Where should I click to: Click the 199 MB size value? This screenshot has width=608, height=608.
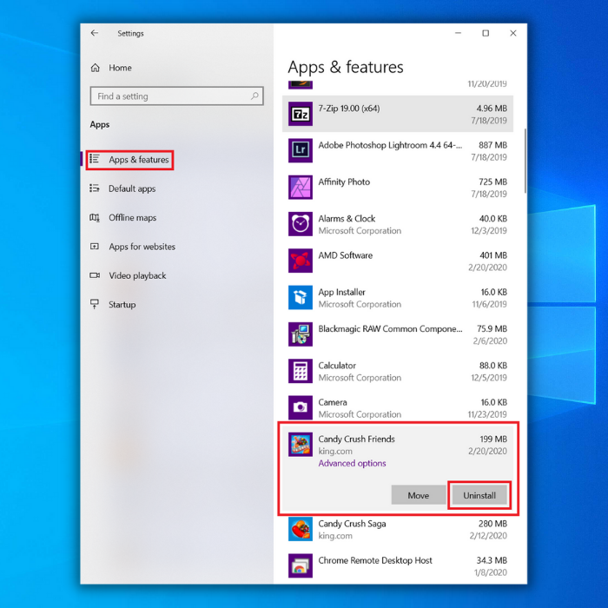[x=493, y=439]
